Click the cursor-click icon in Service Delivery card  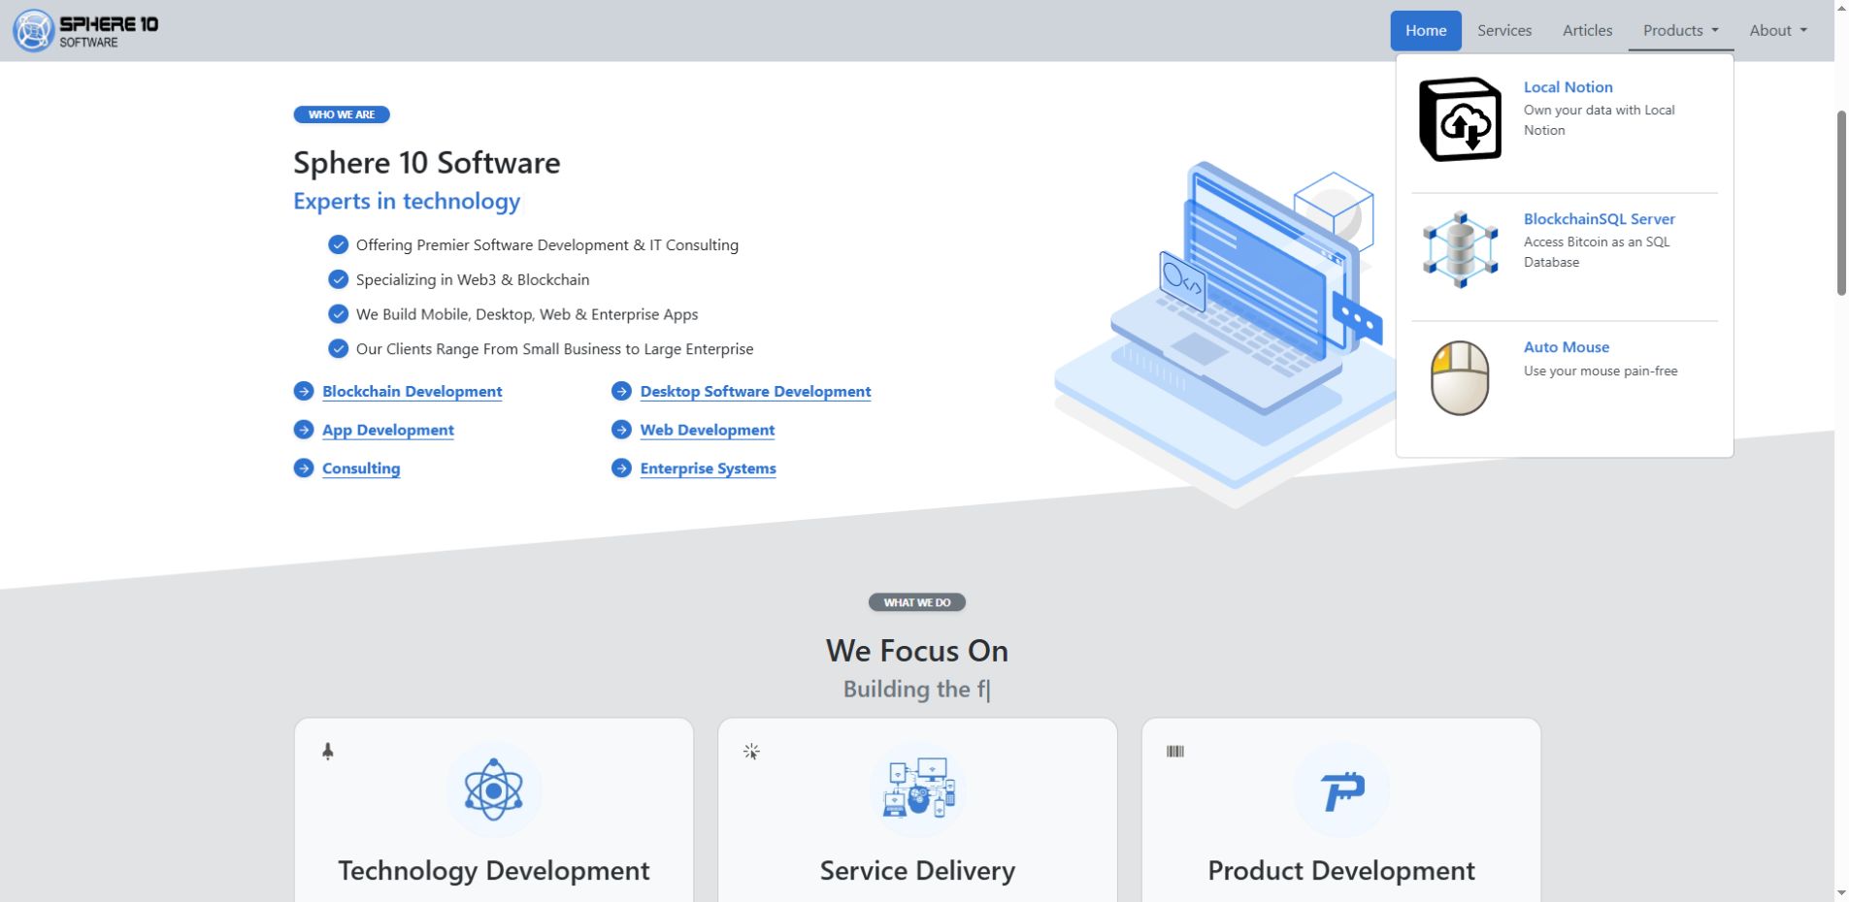(x=751, y=752)
